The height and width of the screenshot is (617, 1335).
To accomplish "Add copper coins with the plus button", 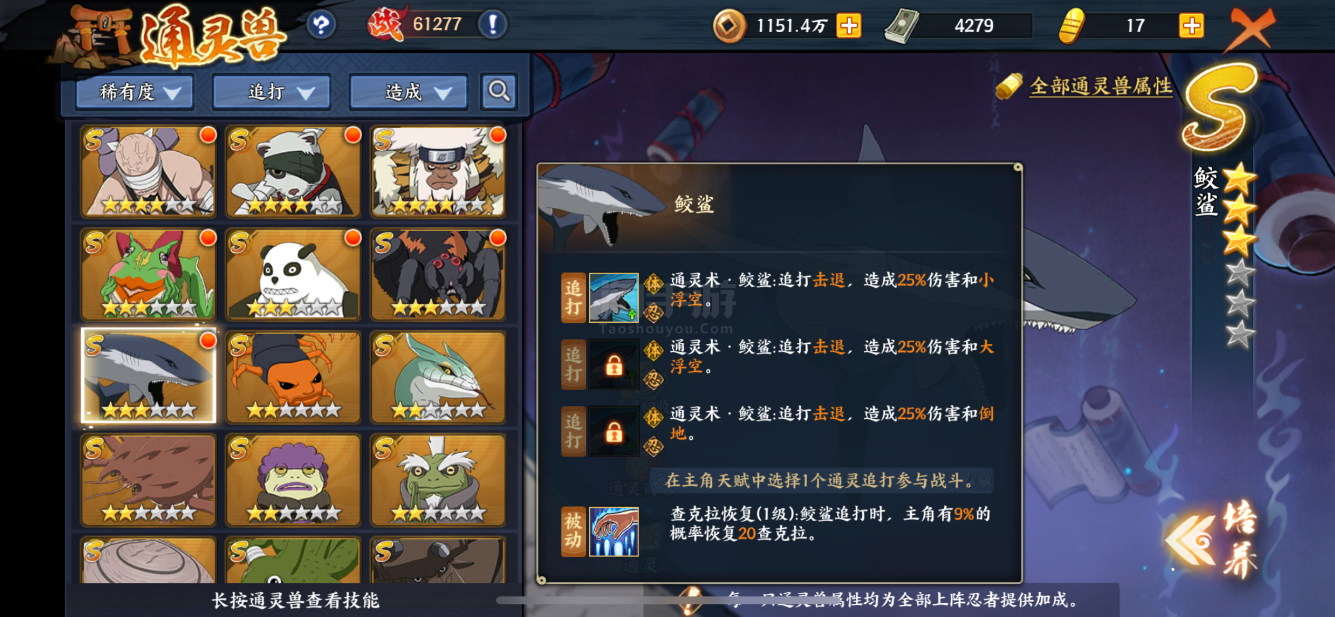I will click(848, 26).
